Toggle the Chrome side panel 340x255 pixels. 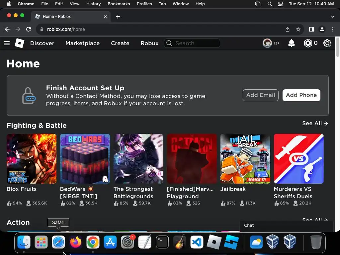tap(311, 29)
